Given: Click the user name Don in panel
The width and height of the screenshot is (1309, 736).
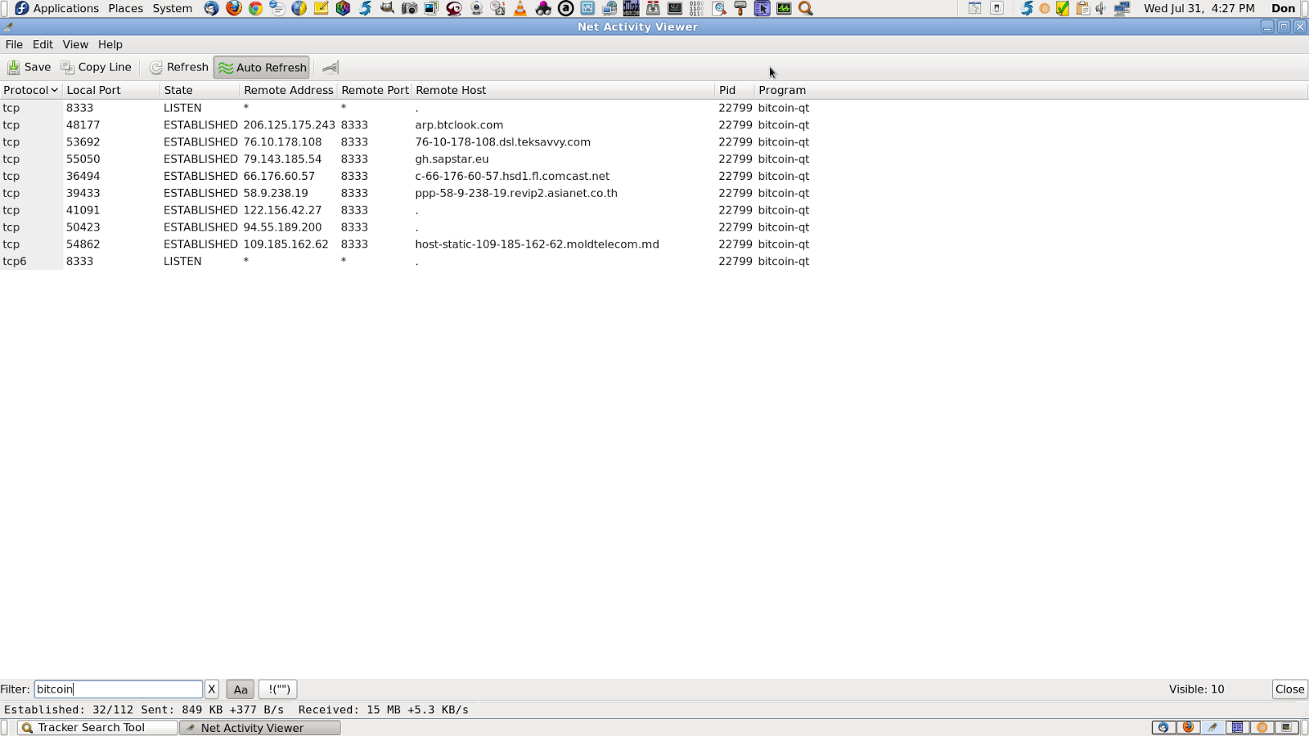Looking at the screenshot, I should (1283, 8).
